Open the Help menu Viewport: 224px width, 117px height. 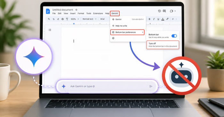(x=107, y=13)
